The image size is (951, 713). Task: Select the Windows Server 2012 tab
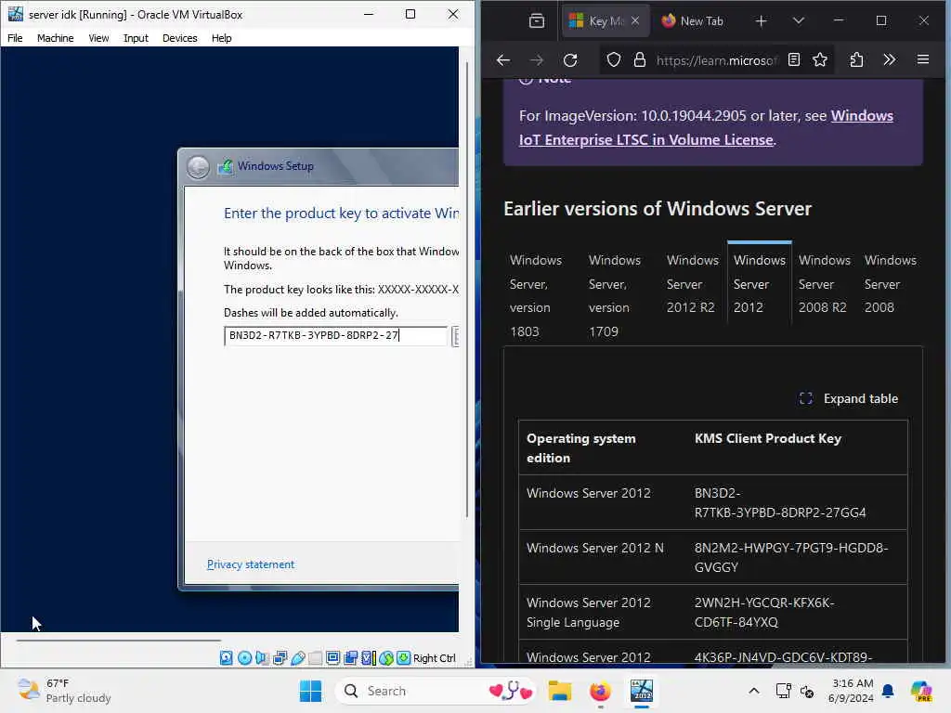pos(760,284)
